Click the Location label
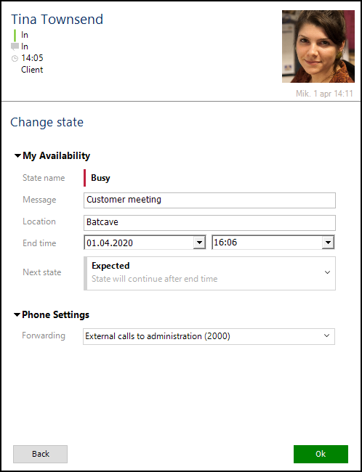 [x=39, y=221]
